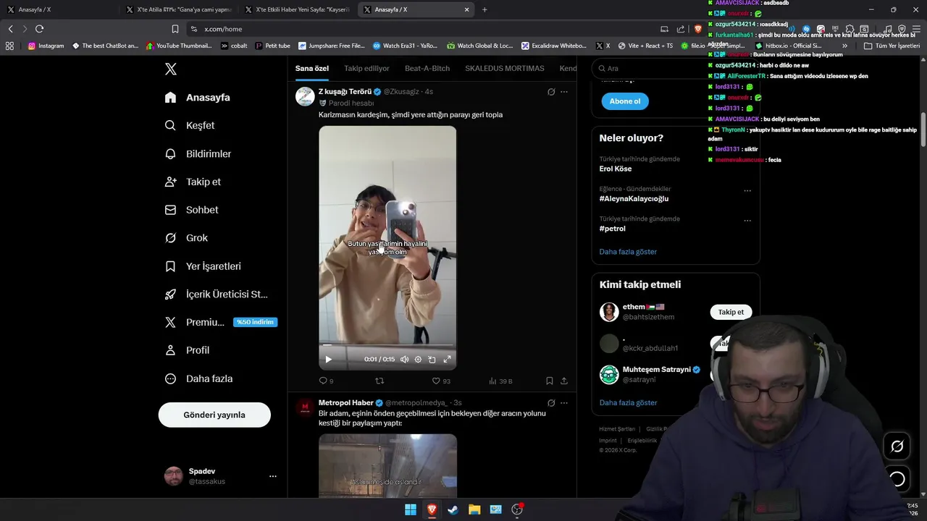Viewport: 927px width, 521px height.
Task: Open Anasayfa from the sidebar
Action: coord(197,98)
